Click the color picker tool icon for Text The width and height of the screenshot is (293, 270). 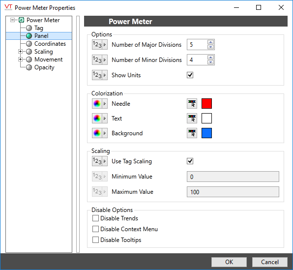coord(192,119)
